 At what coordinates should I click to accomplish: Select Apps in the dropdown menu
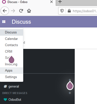[x=11, y=71]
